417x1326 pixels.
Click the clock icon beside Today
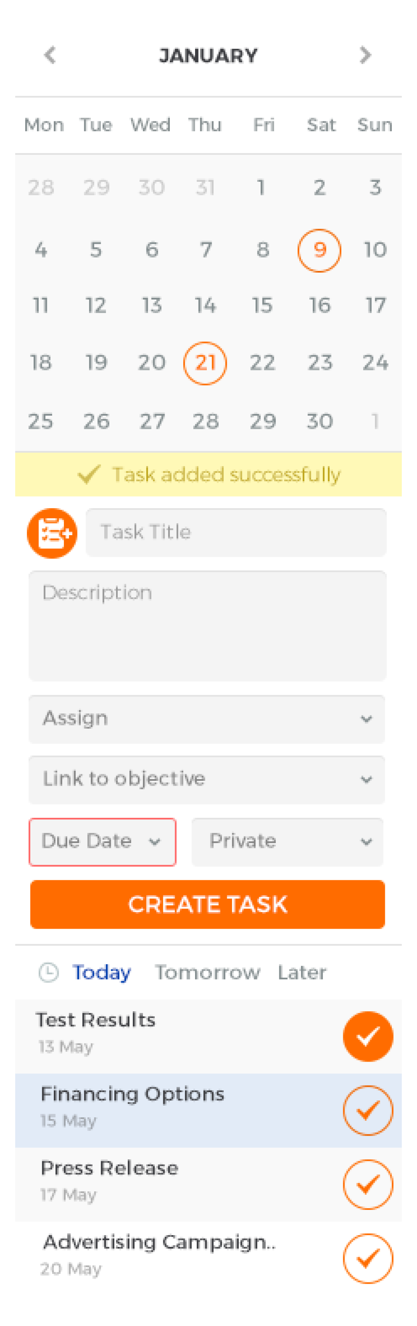point(49,973)
